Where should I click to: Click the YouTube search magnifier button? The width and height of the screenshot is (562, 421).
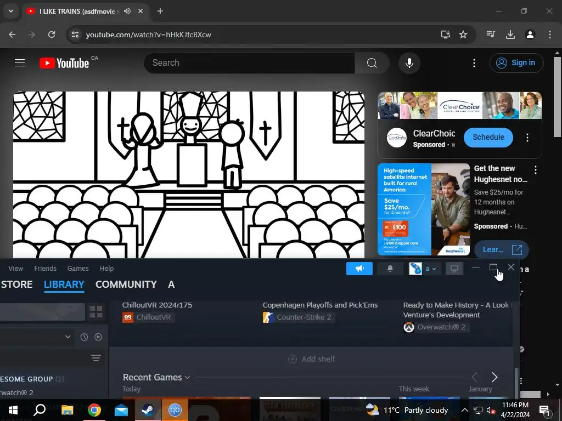click(372, 63)
